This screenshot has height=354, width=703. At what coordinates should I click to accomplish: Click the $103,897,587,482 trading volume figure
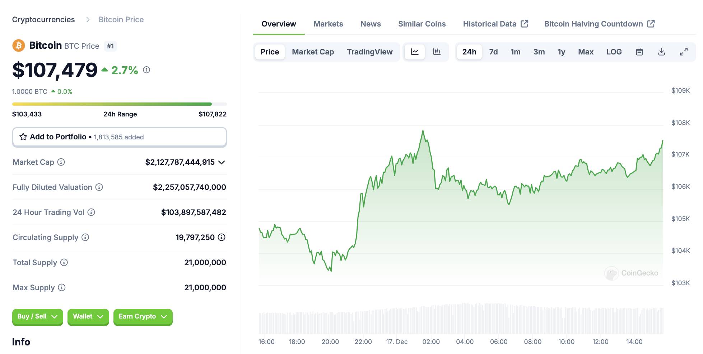[x=194, y=212]
